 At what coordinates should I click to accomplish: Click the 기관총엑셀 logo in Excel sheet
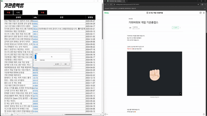pos(14,5)
